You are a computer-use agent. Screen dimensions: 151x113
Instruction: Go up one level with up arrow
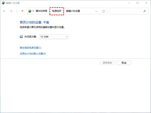22,11
